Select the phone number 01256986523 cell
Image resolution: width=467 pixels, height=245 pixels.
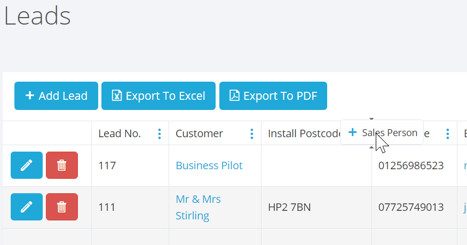(x=411, y=165)
